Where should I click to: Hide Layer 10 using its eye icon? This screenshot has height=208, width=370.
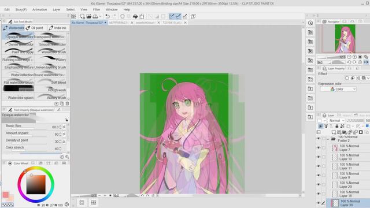(x=319, y=157)
